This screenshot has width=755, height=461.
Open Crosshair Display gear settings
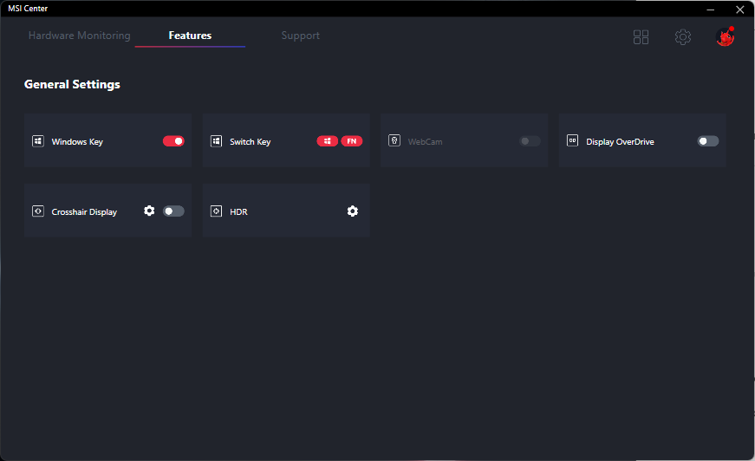(149, 211)
